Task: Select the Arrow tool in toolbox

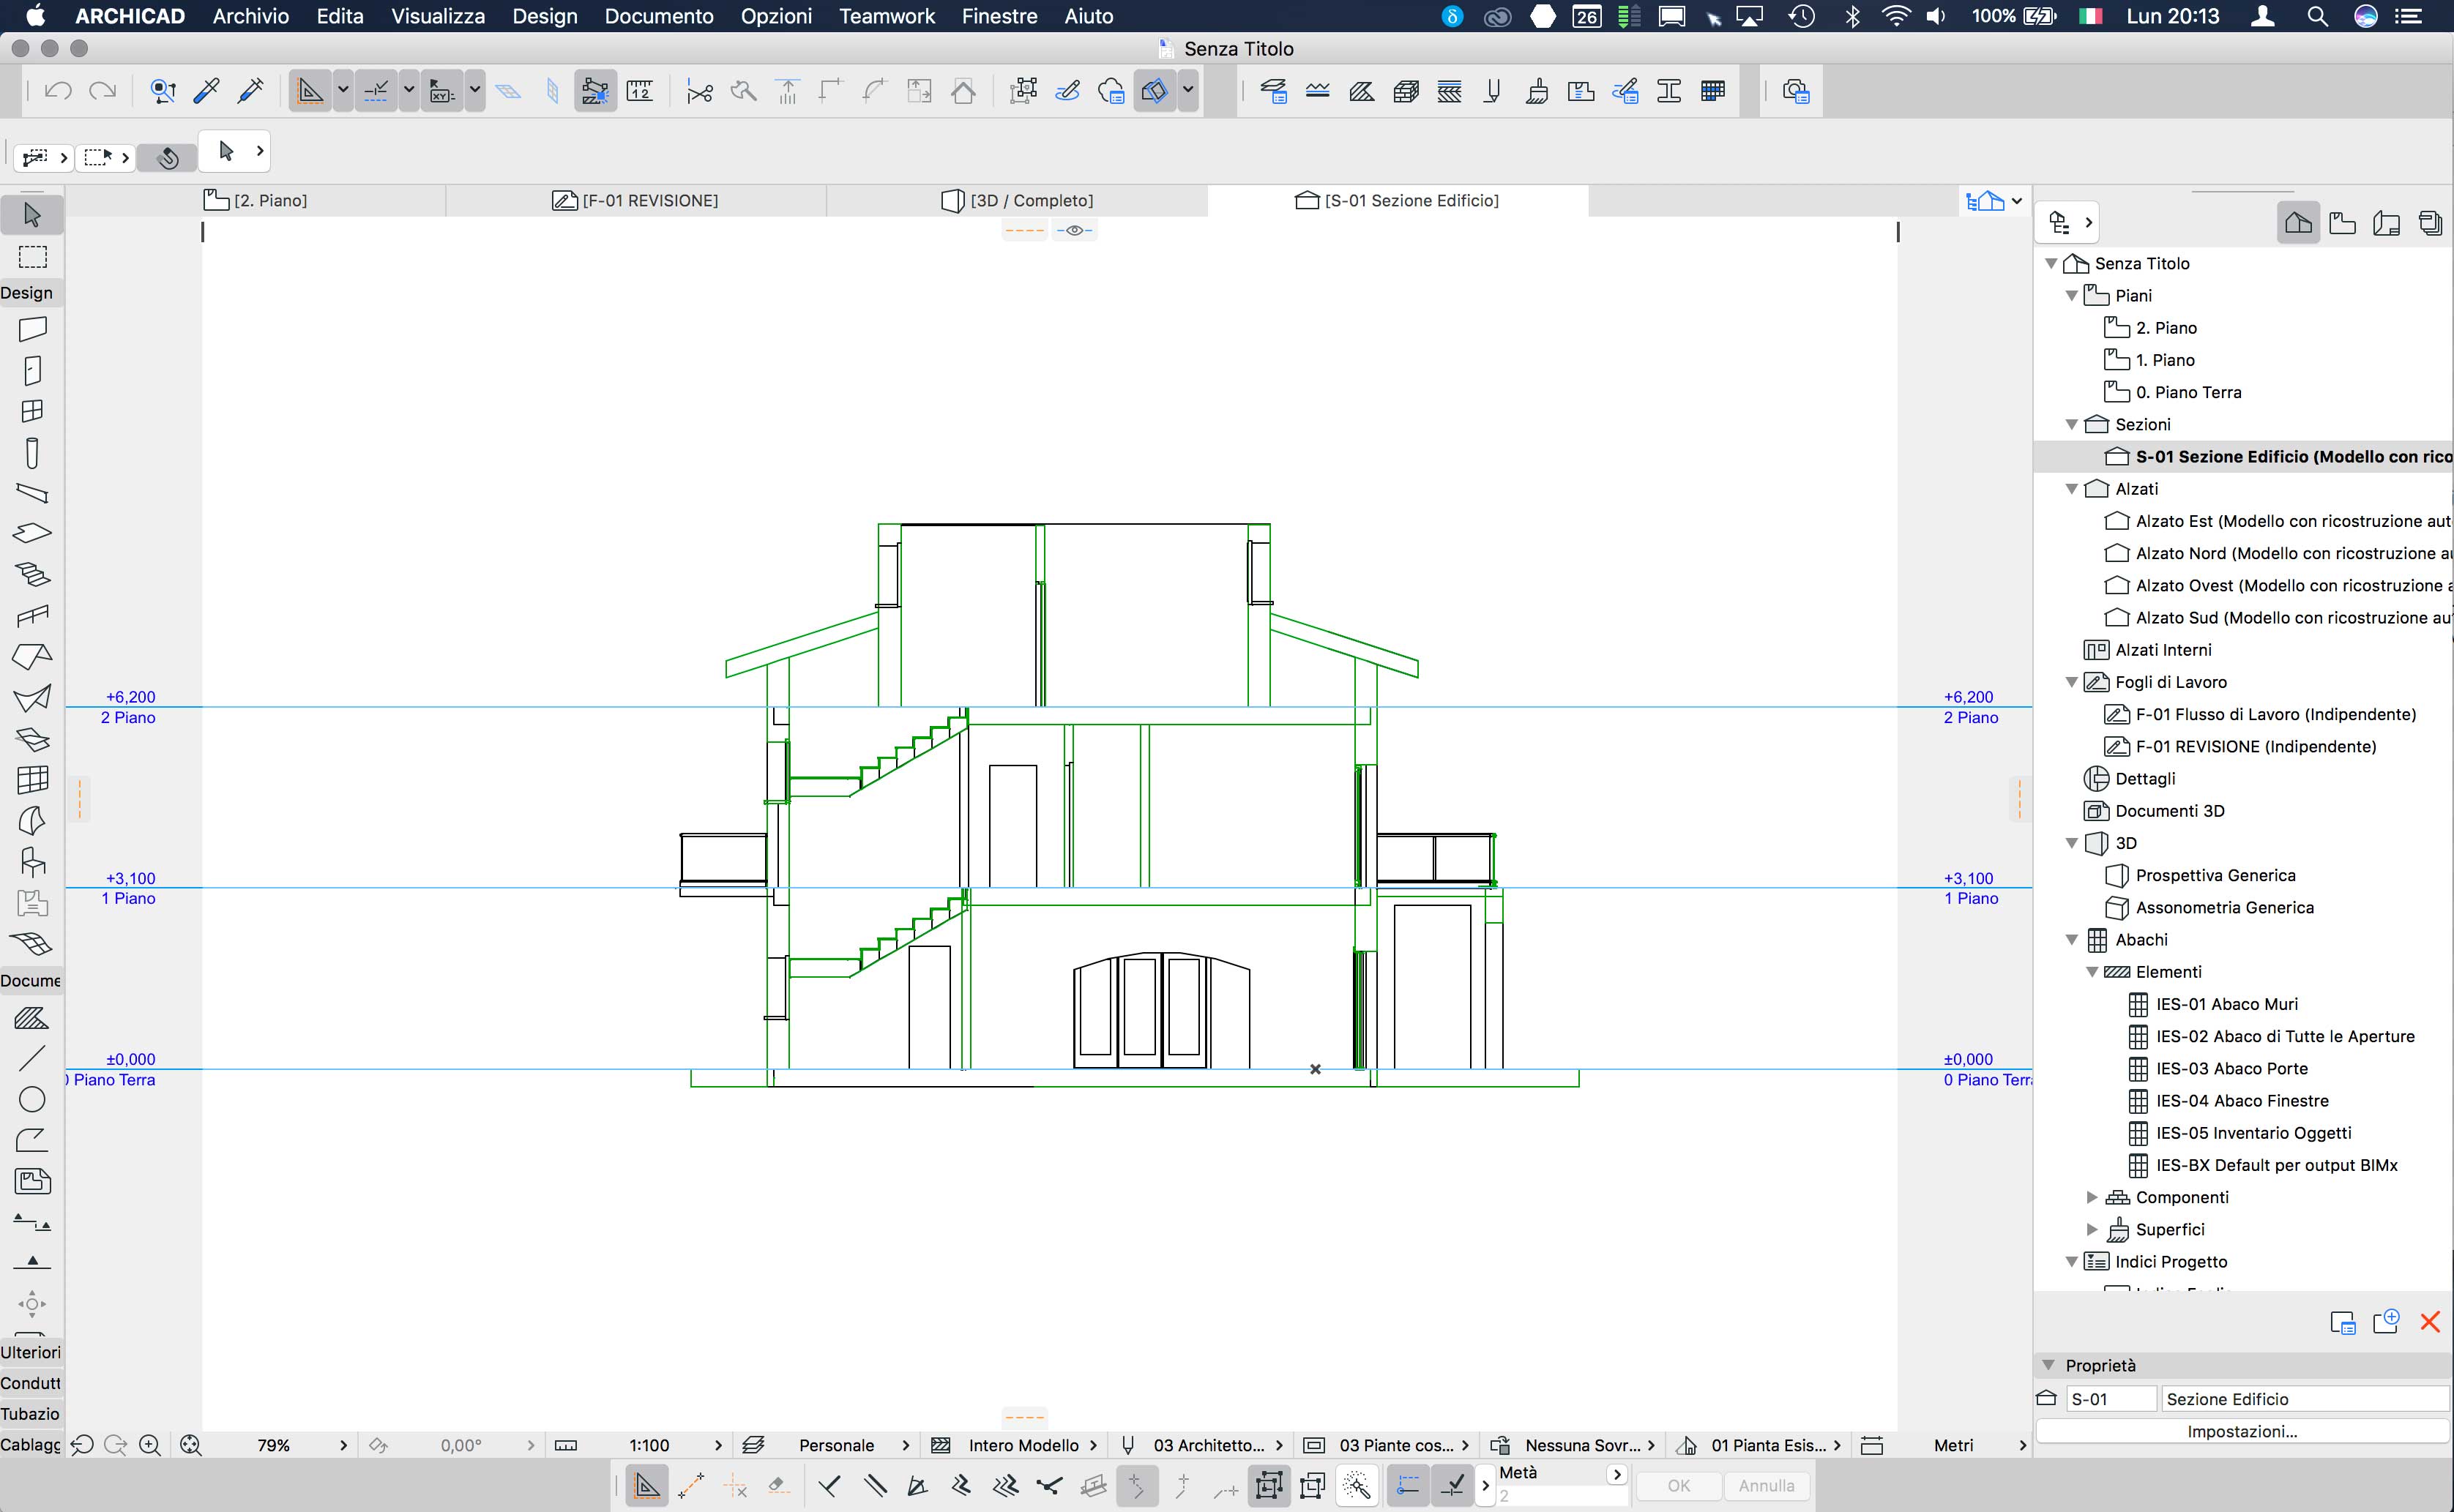Action: (x=32, y=214)
